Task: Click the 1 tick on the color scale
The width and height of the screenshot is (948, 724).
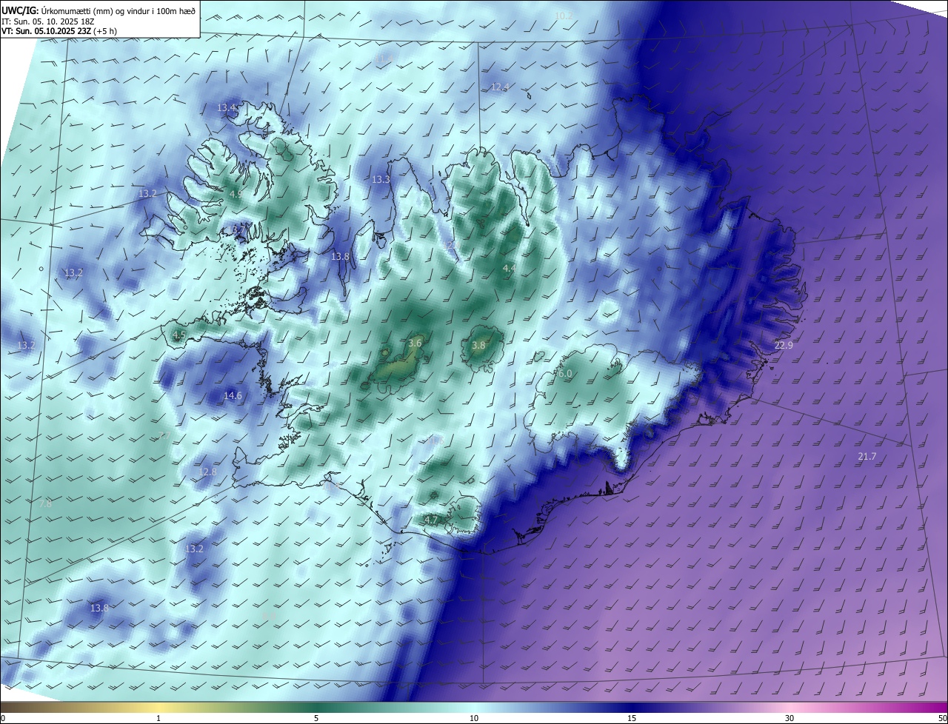Action: (x=158, y=719)
